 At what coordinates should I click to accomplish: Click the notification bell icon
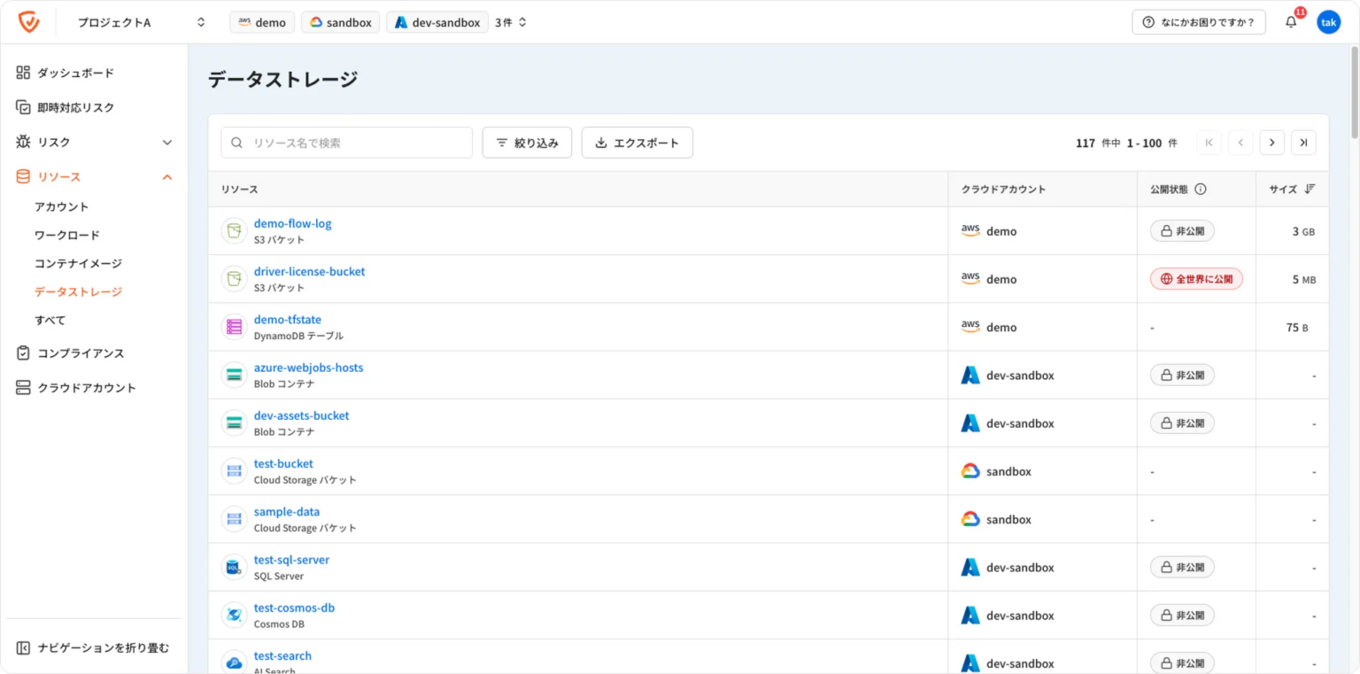[1291, 22]
